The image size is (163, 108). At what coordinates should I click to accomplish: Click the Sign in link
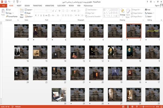point(157,6)
